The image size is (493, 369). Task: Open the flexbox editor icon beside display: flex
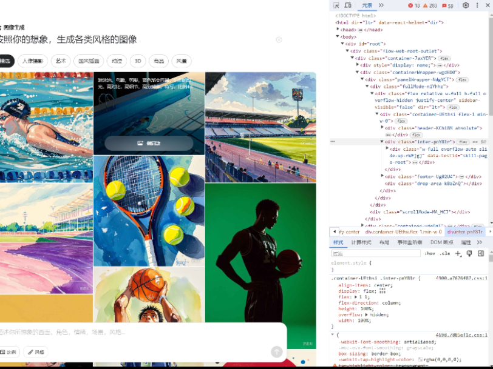(x=382, y=291)
